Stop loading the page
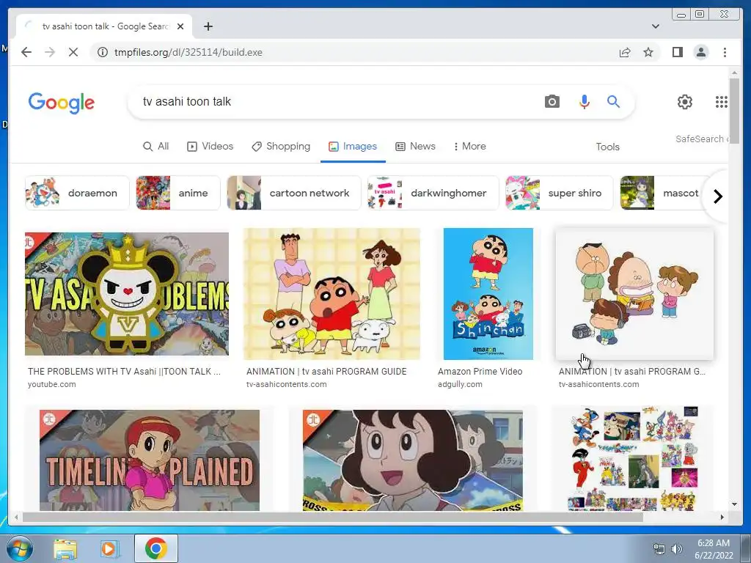The width and height of the screenshot is (751, 563). (73, 52)
